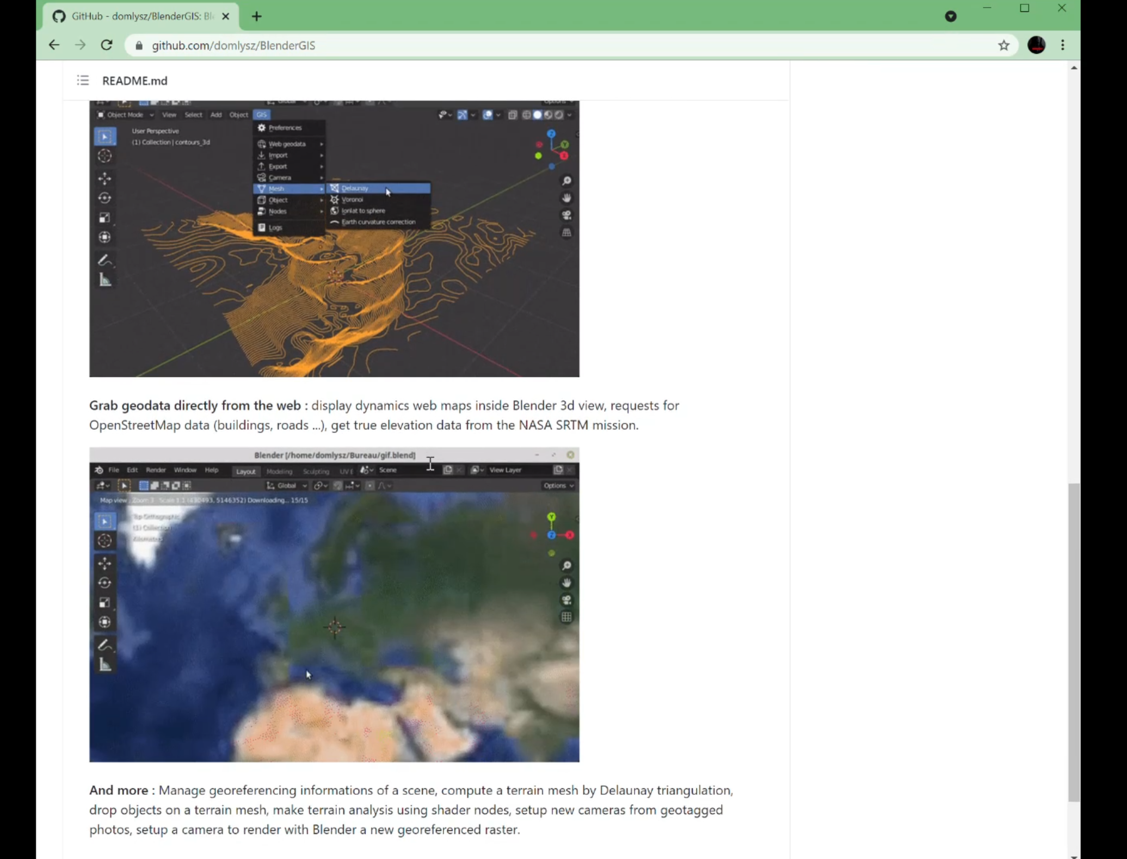Click the magnifier zoom icon in viewport navigation
This screenshot has height=859, width=1127.
[567, 181]
